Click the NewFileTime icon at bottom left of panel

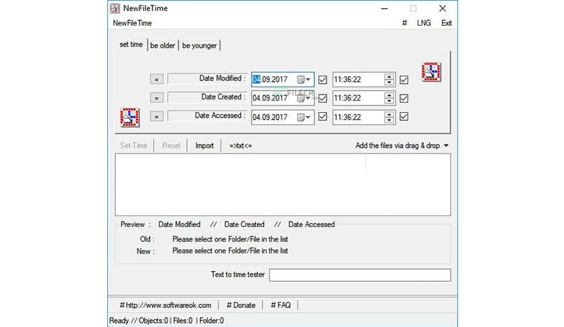(129, 117)
